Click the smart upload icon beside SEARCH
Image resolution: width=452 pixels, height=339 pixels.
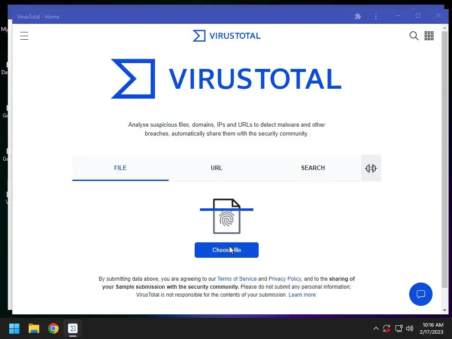(371, 168)
